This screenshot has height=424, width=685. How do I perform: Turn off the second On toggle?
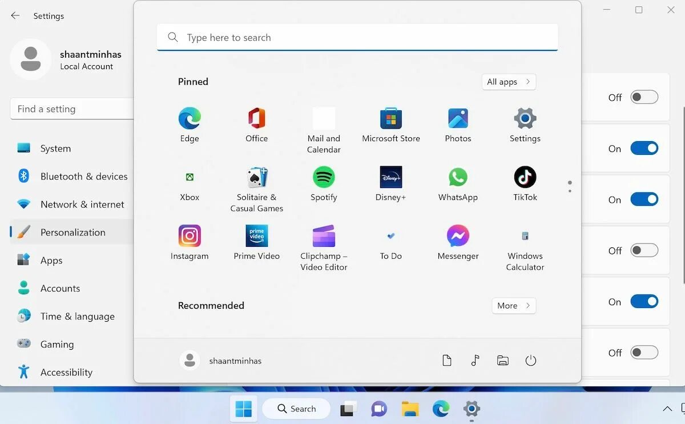click(644, 199)
